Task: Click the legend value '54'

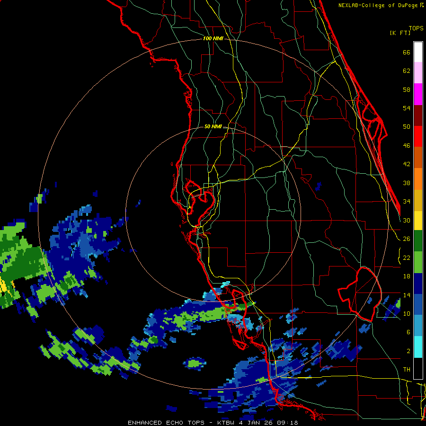Action: pos(407,108)
